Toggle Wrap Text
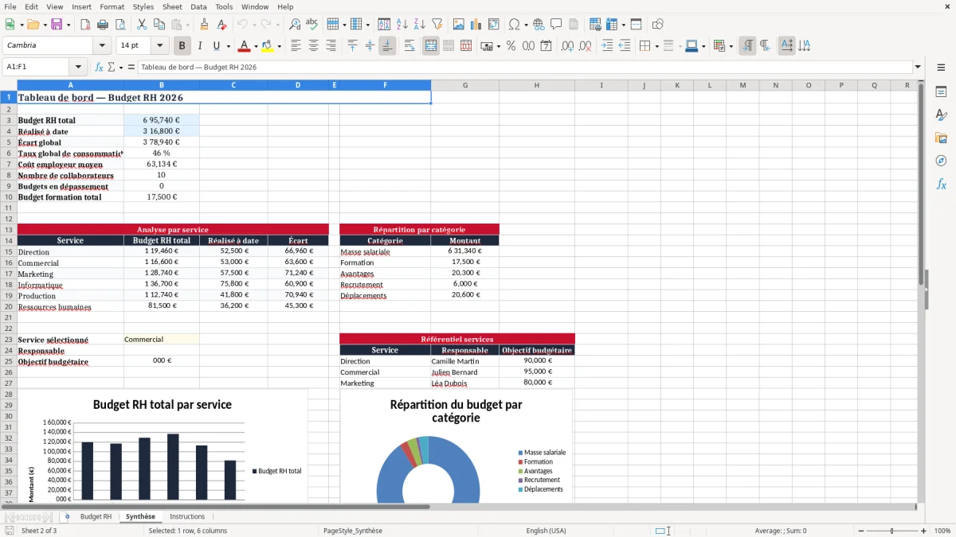This screenshot has width=956, height=537. coord(409,46)
